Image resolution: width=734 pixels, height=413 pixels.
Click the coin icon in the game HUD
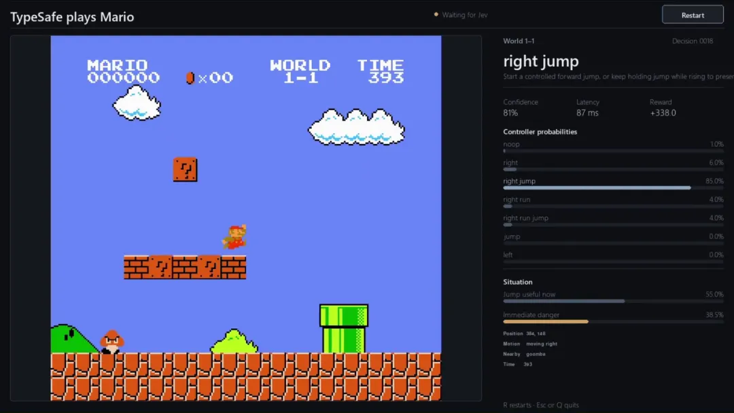pos(190,77)
